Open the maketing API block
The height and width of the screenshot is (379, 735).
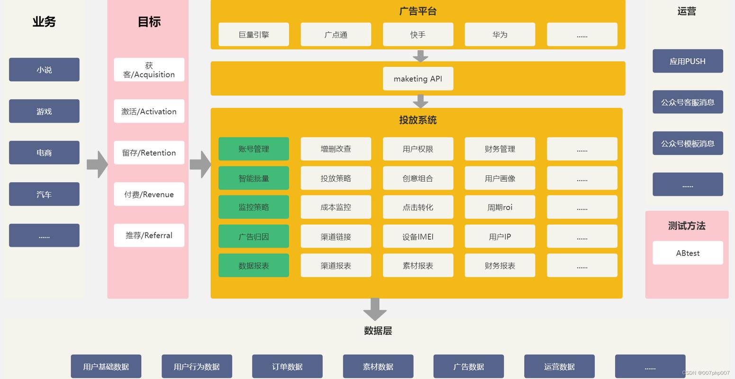click(417, 78)
